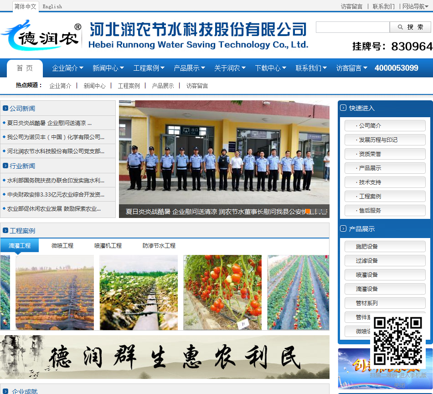Open news 水利部国务院扶贫办联合印发

pyautogui.click(x=56, y=181)
